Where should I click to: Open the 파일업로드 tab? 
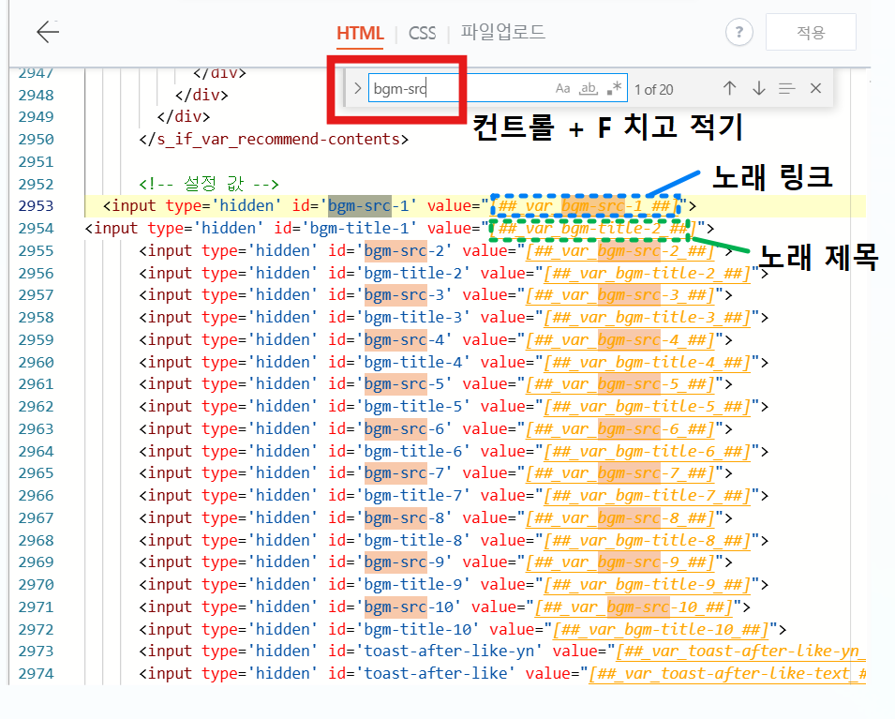point(503,32)
